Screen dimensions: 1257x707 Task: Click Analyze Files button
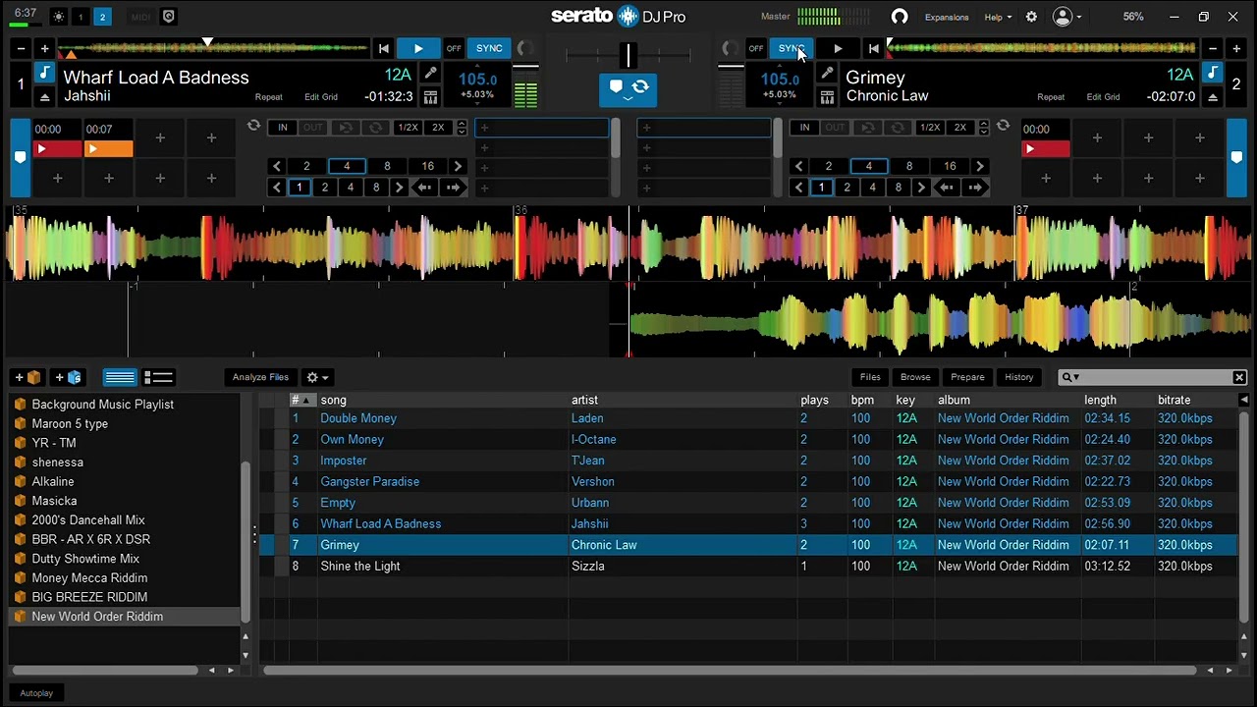tap(260, 377)
